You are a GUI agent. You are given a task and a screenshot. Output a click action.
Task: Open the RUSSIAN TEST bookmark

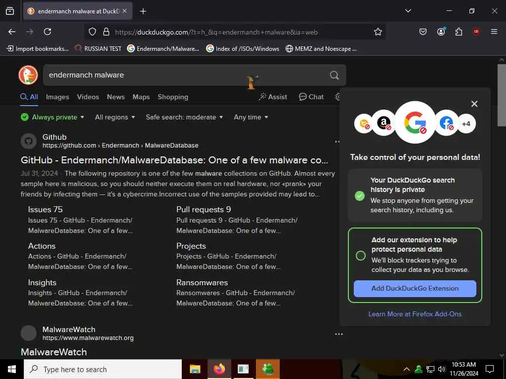point(98,49)
